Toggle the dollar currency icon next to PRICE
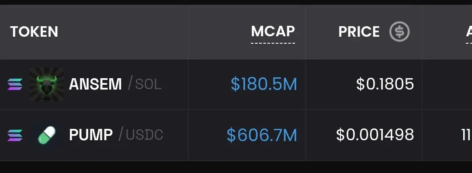Viewport: 472px width, 173px height. (x=399, y=31)
